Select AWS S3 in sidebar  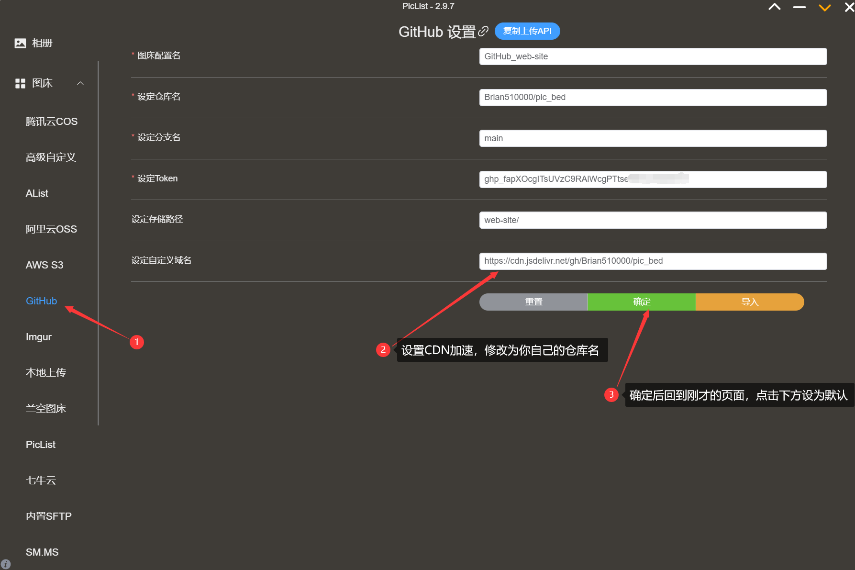(x=44, y=265)
